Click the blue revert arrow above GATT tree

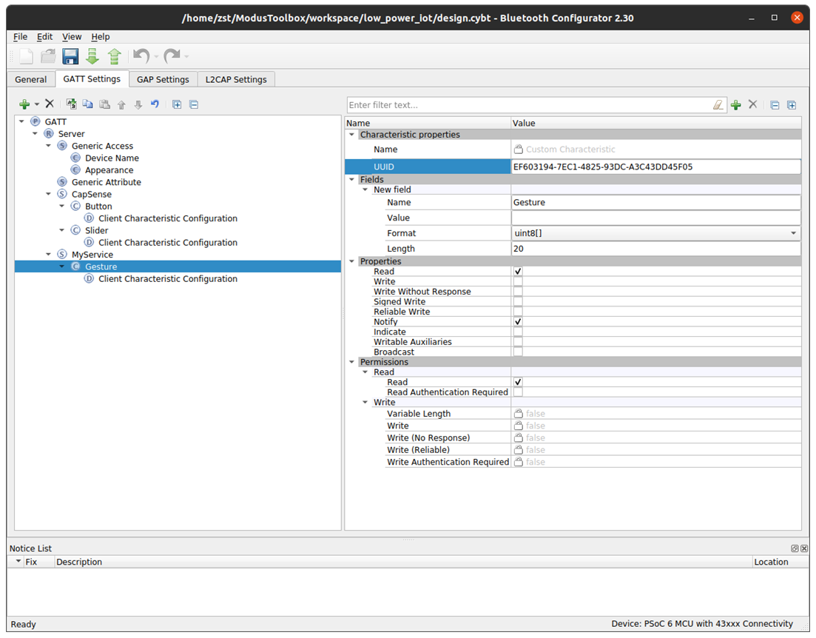pos(155,104)
